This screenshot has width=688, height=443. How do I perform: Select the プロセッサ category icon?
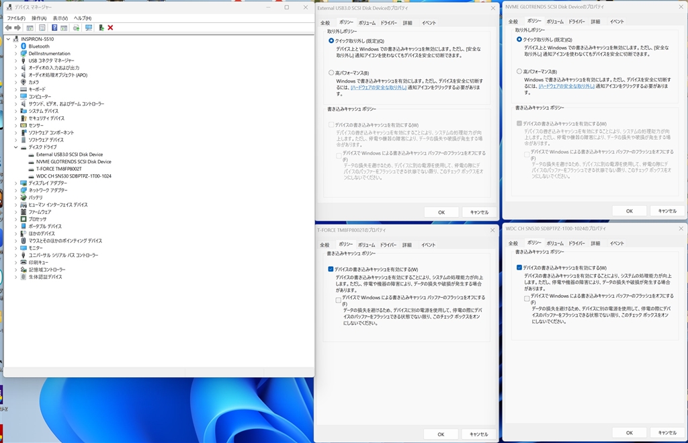pos(24,218)
